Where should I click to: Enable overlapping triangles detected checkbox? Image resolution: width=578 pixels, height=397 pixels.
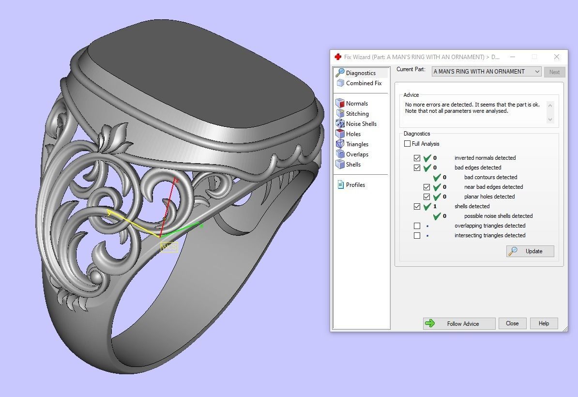(x=417, y=226)
